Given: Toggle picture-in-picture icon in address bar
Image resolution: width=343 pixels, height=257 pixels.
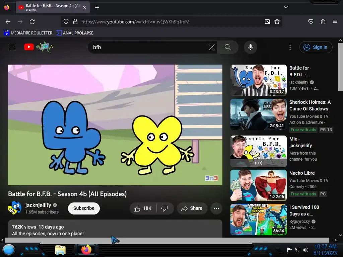Looking at the screenshot, I should 268,22.
